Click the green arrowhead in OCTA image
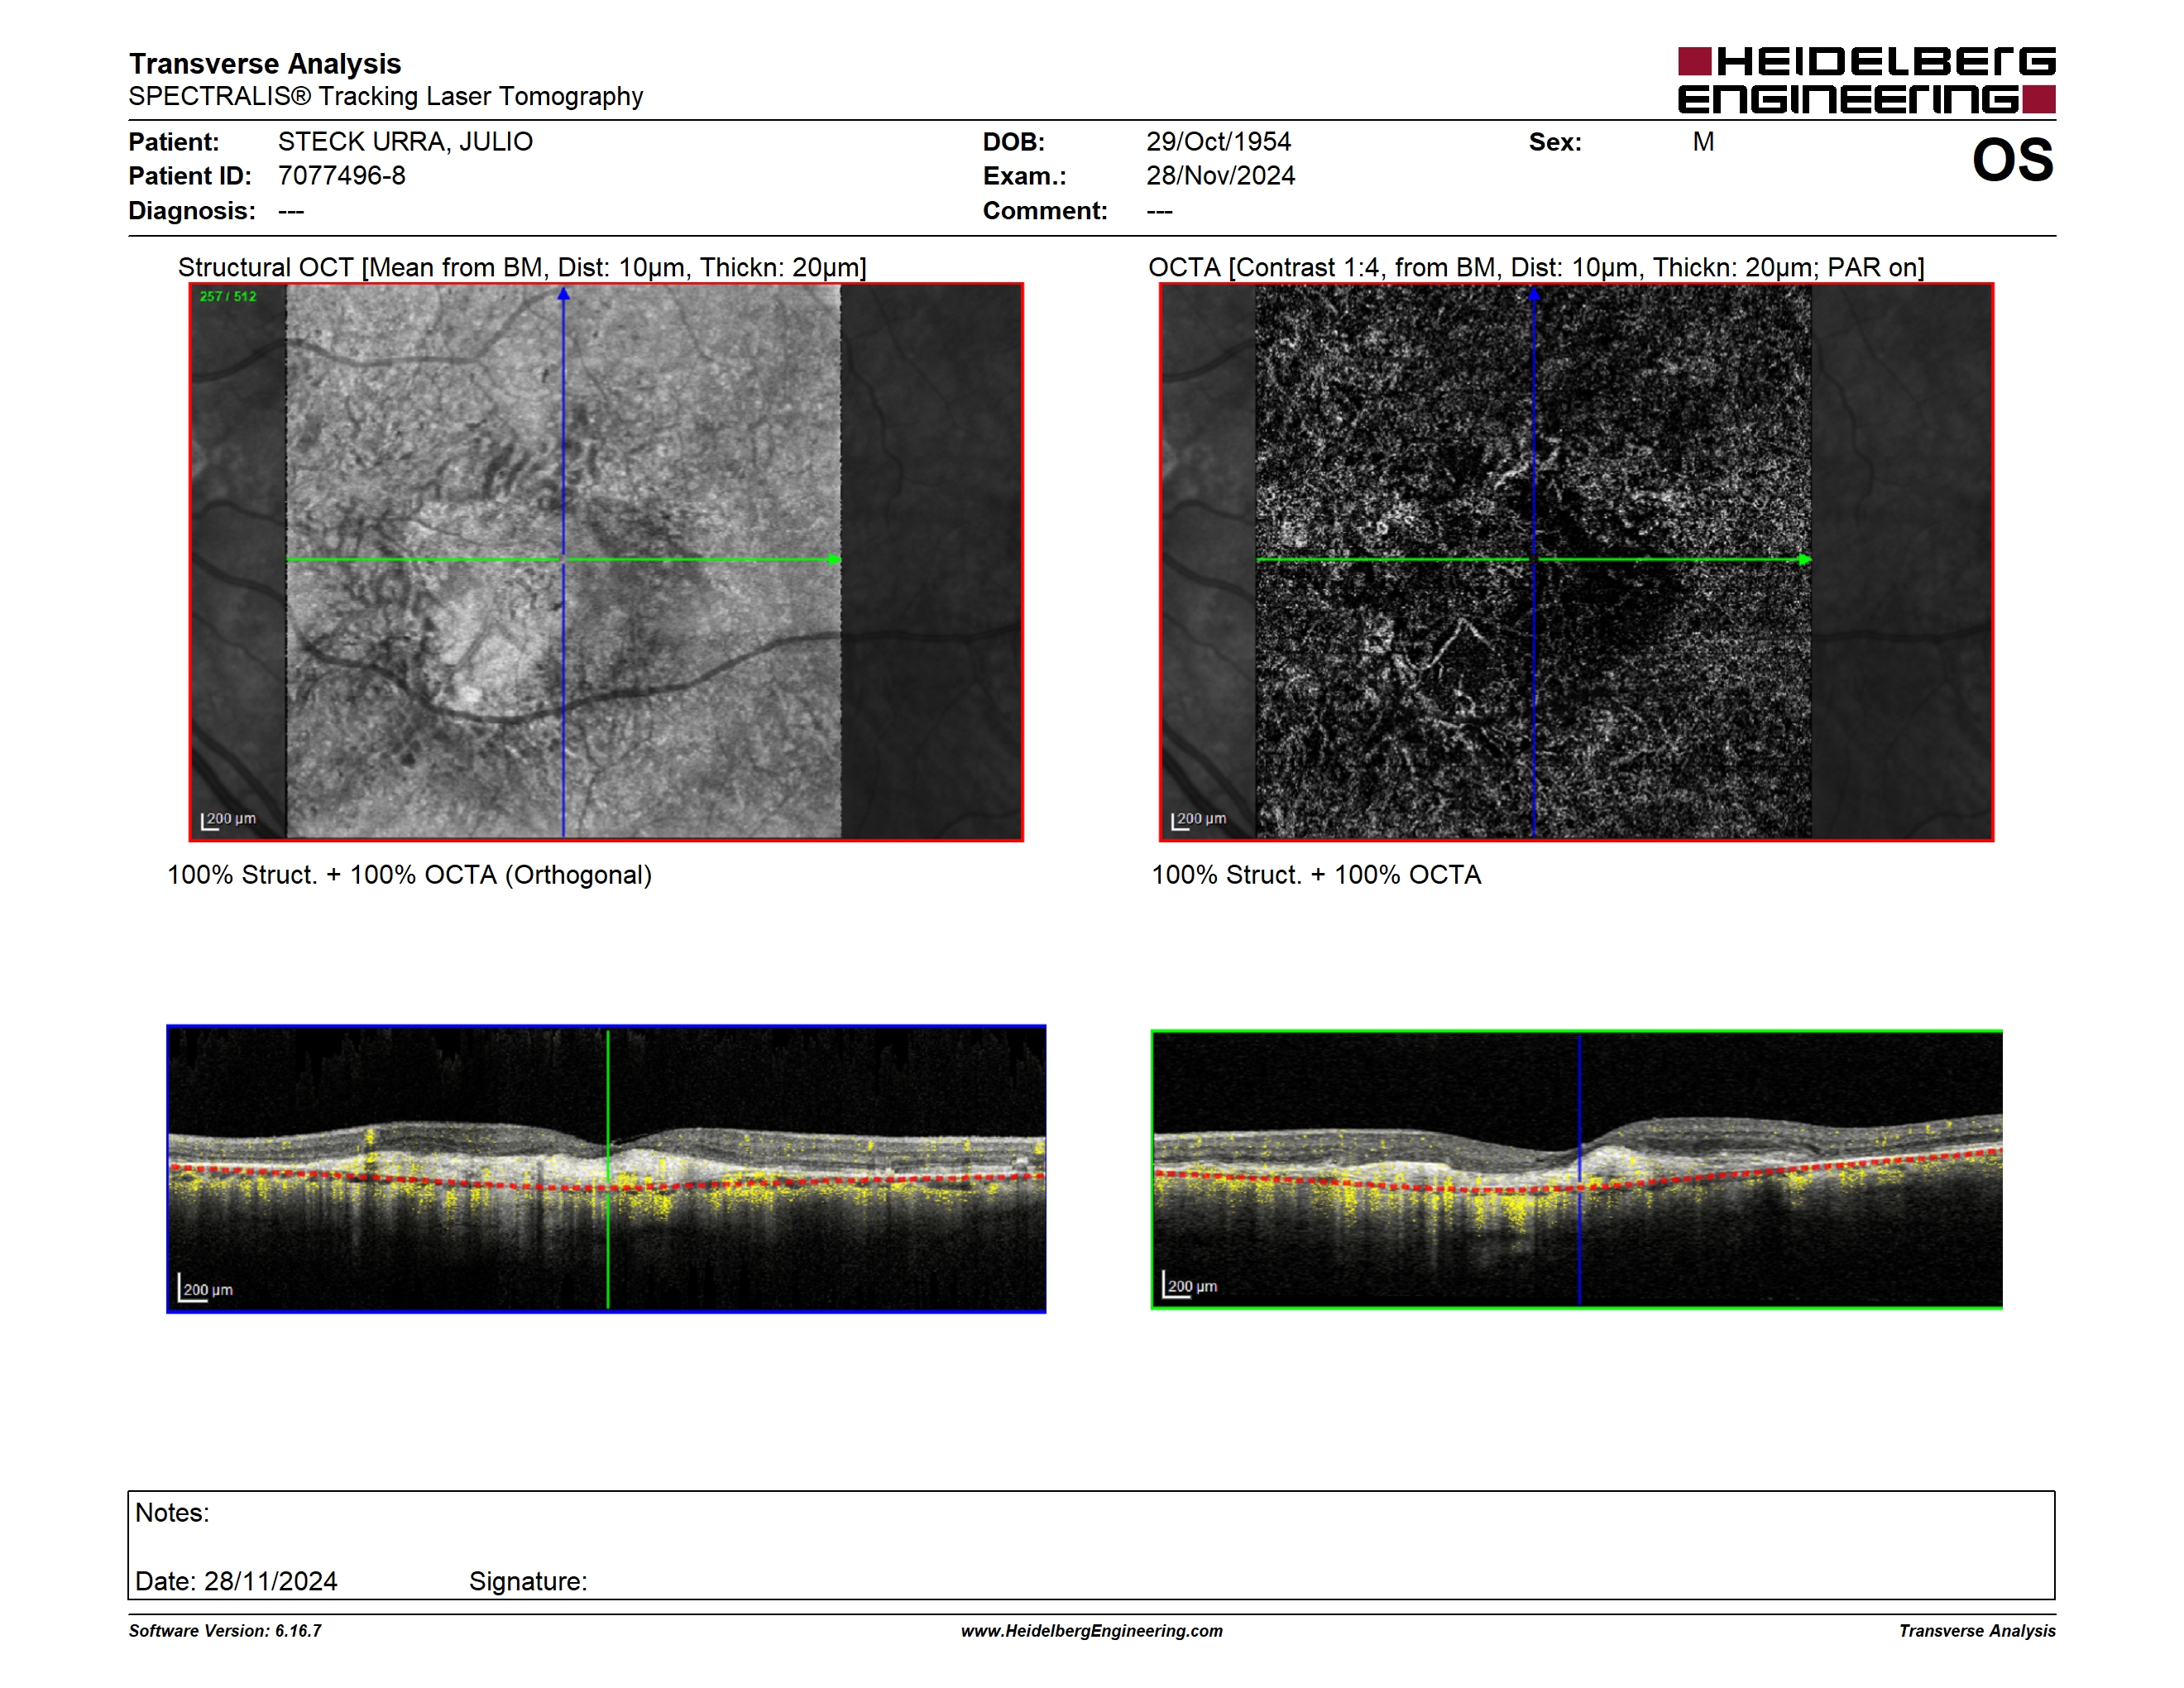The height and width of the screenshot is (1688, 2184). (x=1805, y=559)
